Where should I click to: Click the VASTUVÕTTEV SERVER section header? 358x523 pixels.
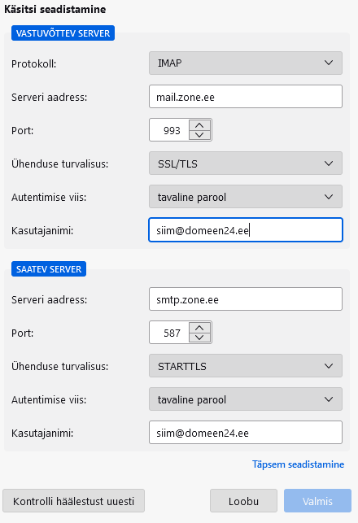(63, 33)
